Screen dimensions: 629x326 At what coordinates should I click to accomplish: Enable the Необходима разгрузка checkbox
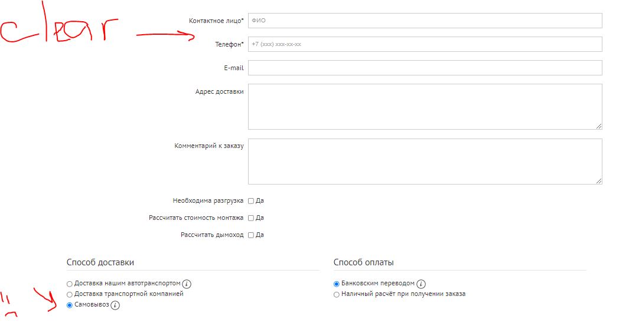click(x=251, y=201)
